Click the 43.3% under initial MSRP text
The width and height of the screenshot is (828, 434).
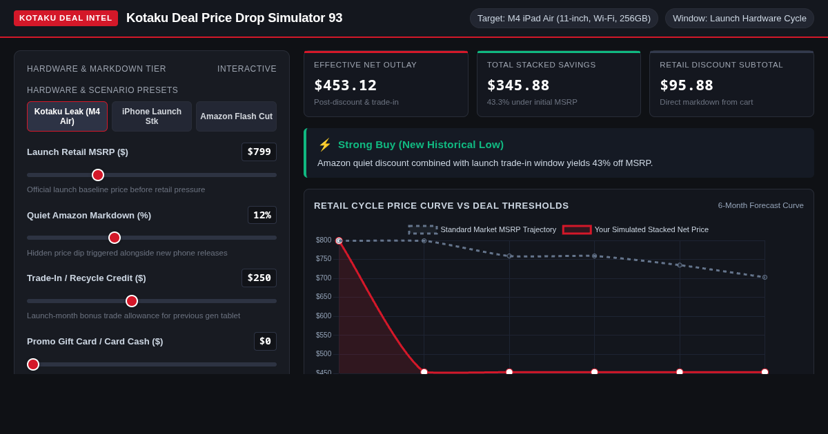click(x=532, y=102)
